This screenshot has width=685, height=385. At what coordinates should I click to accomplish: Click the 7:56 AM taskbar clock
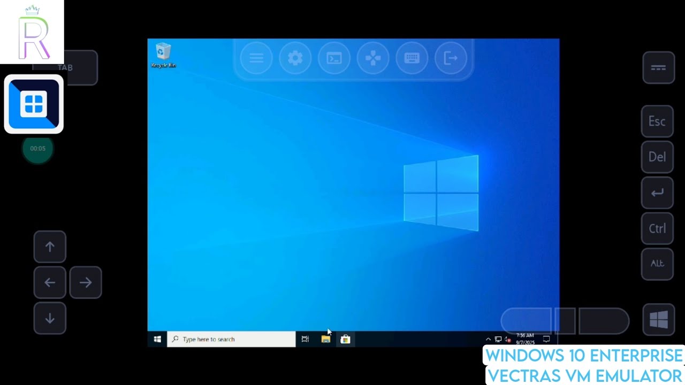[x=525, y=339]
